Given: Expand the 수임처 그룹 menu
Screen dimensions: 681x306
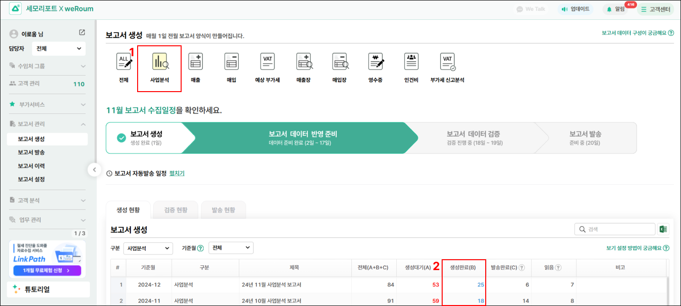Looking at the screenshot, I should pos(47,66).
